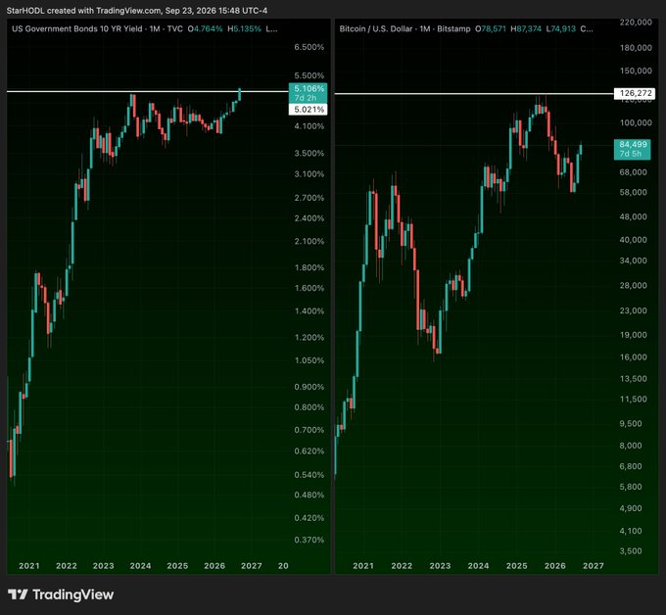This screenshot has height=615, width=666.
Task: Click the 0.420% level on yield axis
Action: [309, 518]
